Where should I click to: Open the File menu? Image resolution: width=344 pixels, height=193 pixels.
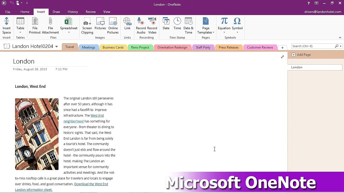click(8, 12)
